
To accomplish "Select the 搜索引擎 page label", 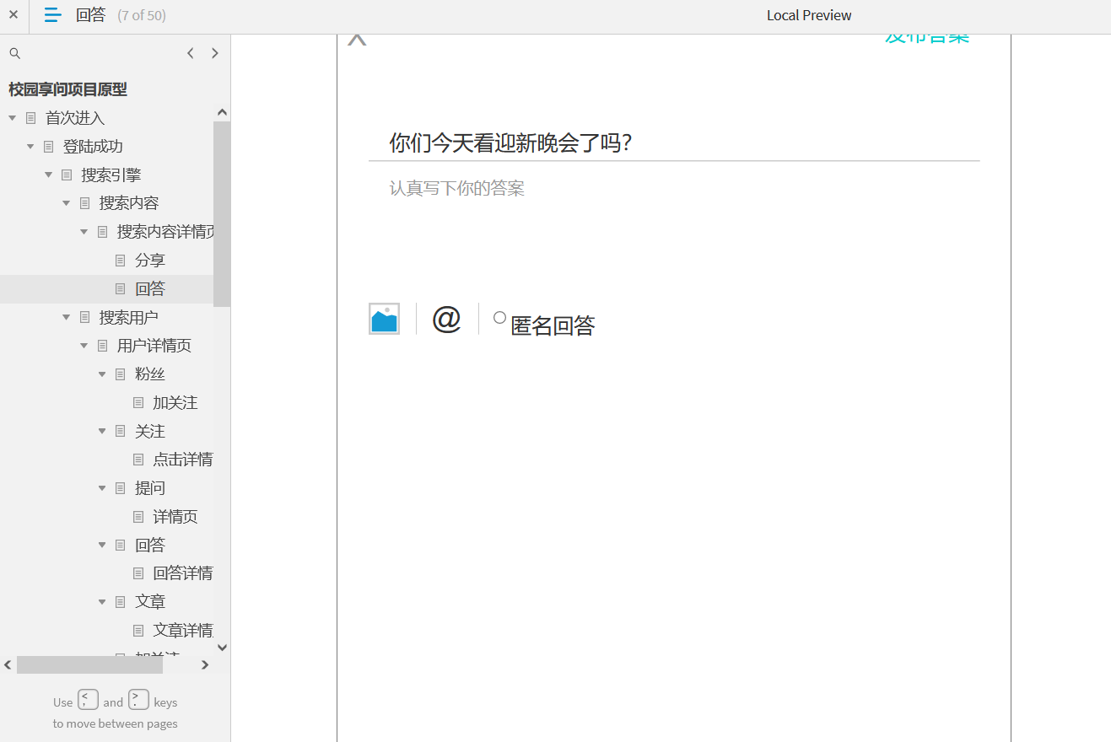I will (x=111, y=175).
